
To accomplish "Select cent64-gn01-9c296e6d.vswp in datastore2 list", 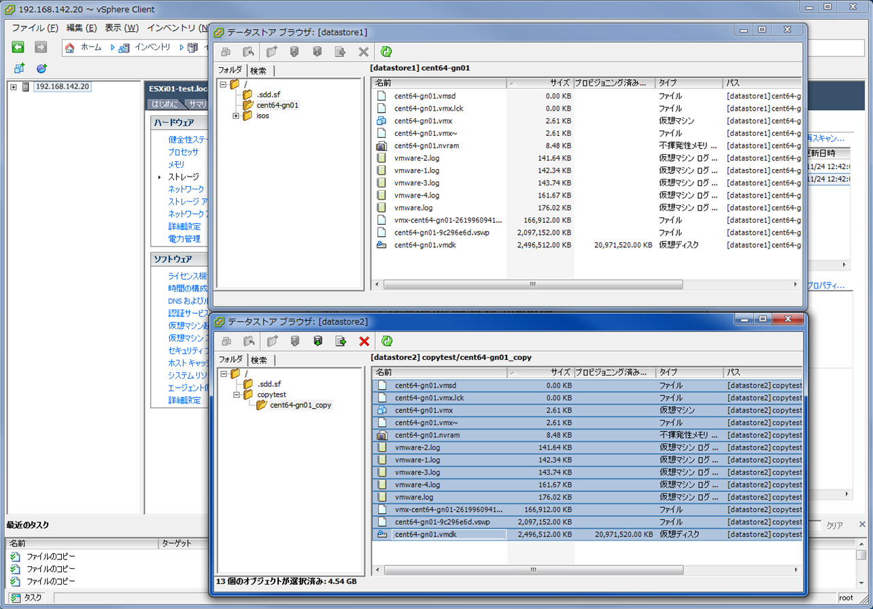I will 442,522.
